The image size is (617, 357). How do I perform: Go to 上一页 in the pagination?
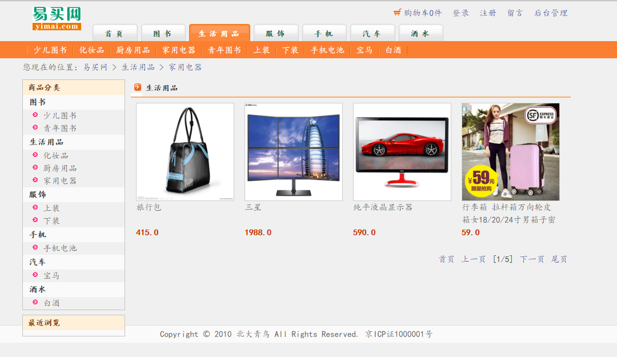click(x=474, y=259)
